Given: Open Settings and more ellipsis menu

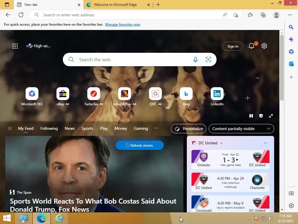Looking at the screenshot, I should [x=290, y=15].
